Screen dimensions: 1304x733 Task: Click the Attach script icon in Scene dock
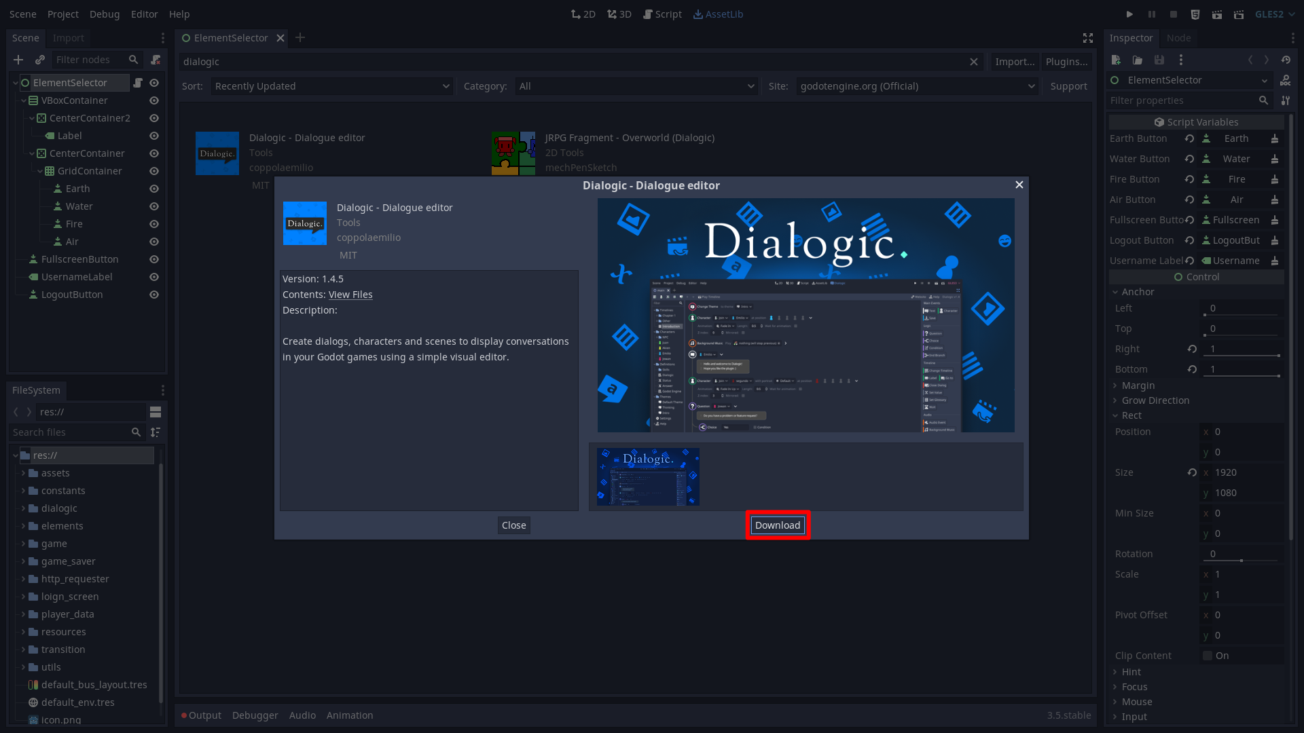point(156,60)
